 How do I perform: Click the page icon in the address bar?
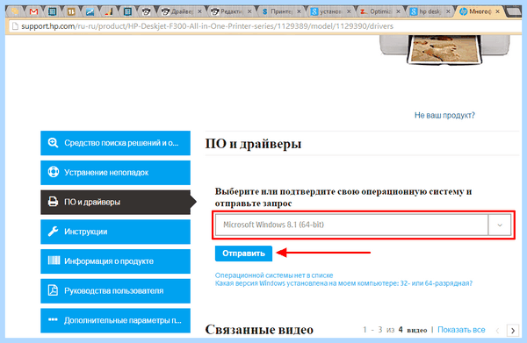[15, 26]
